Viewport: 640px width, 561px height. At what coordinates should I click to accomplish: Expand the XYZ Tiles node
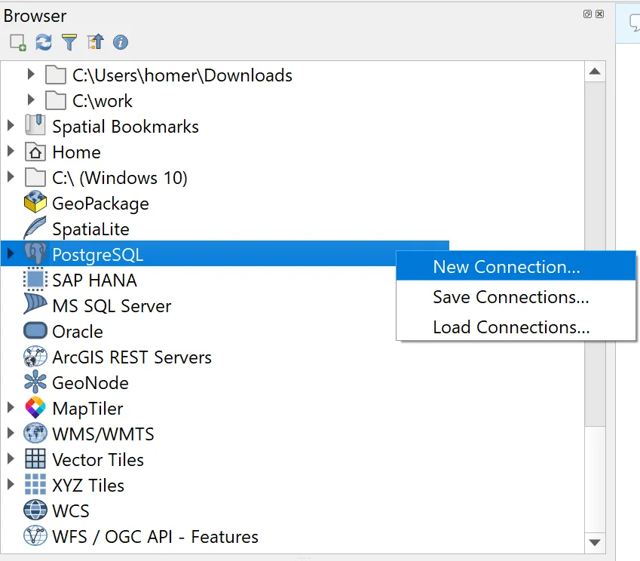(x=11, y=485)
